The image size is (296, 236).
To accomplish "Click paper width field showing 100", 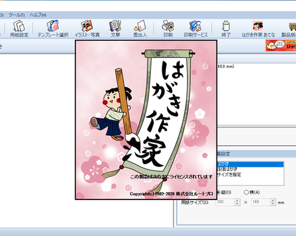I will [225, 202].
